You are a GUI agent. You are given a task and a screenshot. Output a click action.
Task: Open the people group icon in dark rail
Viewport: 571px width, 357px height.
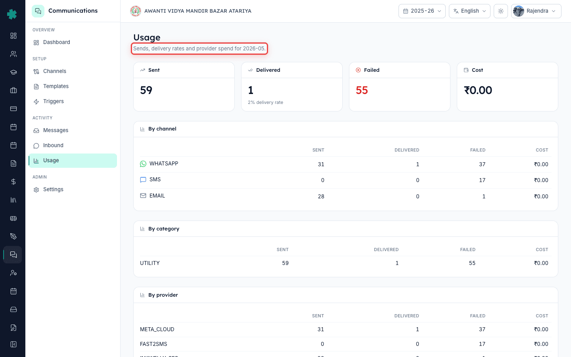(x=13, y=54)
